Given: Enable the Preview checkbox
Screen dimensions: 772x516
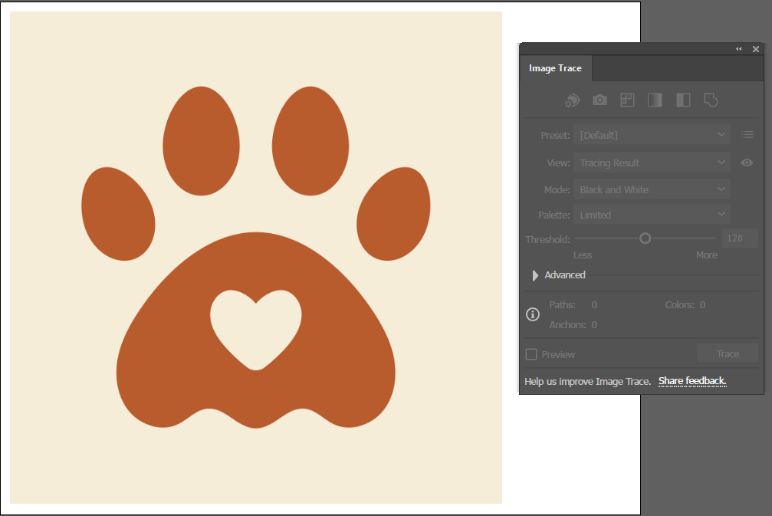Looking at the screenshot, I should [x=531, y=354].
